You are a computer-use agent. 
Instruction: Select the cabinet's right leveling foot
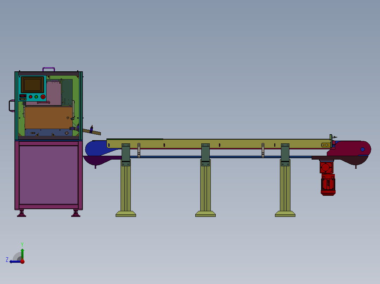75,213
